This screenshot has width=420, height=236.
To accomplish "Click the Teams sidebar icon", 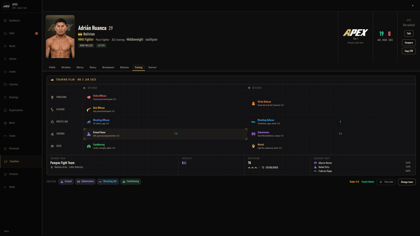I will click(x=5, y=136).
